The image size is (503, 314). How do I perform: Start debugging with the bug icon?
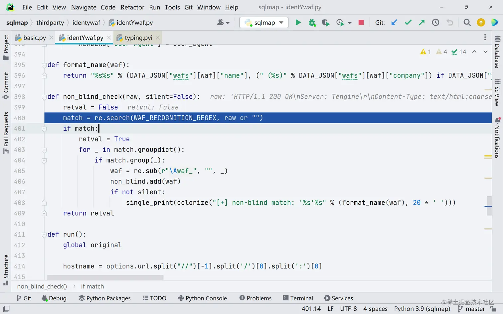click(312, 23)
